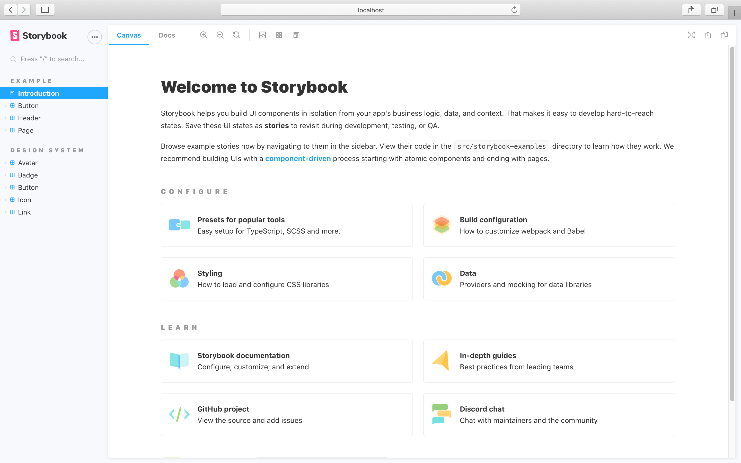
Task: Click the Safari share button
Action: click(x=691, y=10)
